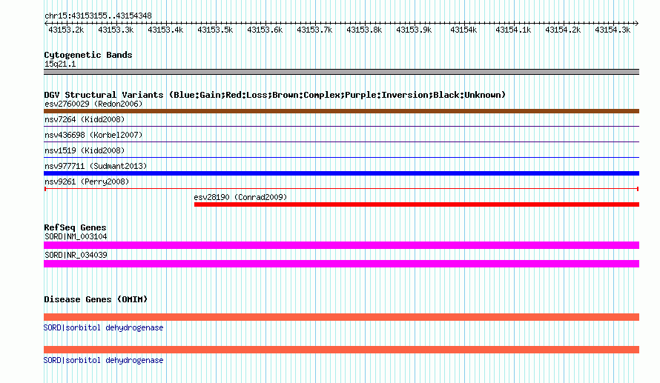Select the 15q21.1 band label
The image size is (660, 383).
60,64
